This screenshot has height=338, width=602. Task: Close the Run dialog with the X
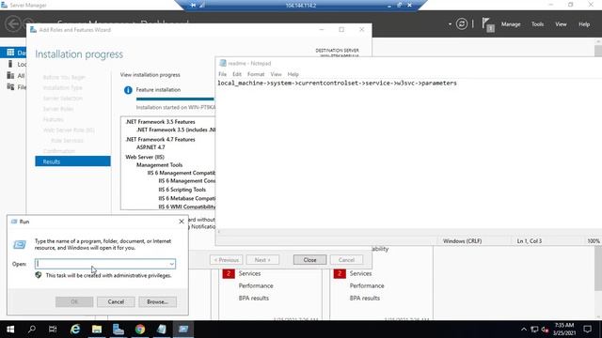pos(182,222)
